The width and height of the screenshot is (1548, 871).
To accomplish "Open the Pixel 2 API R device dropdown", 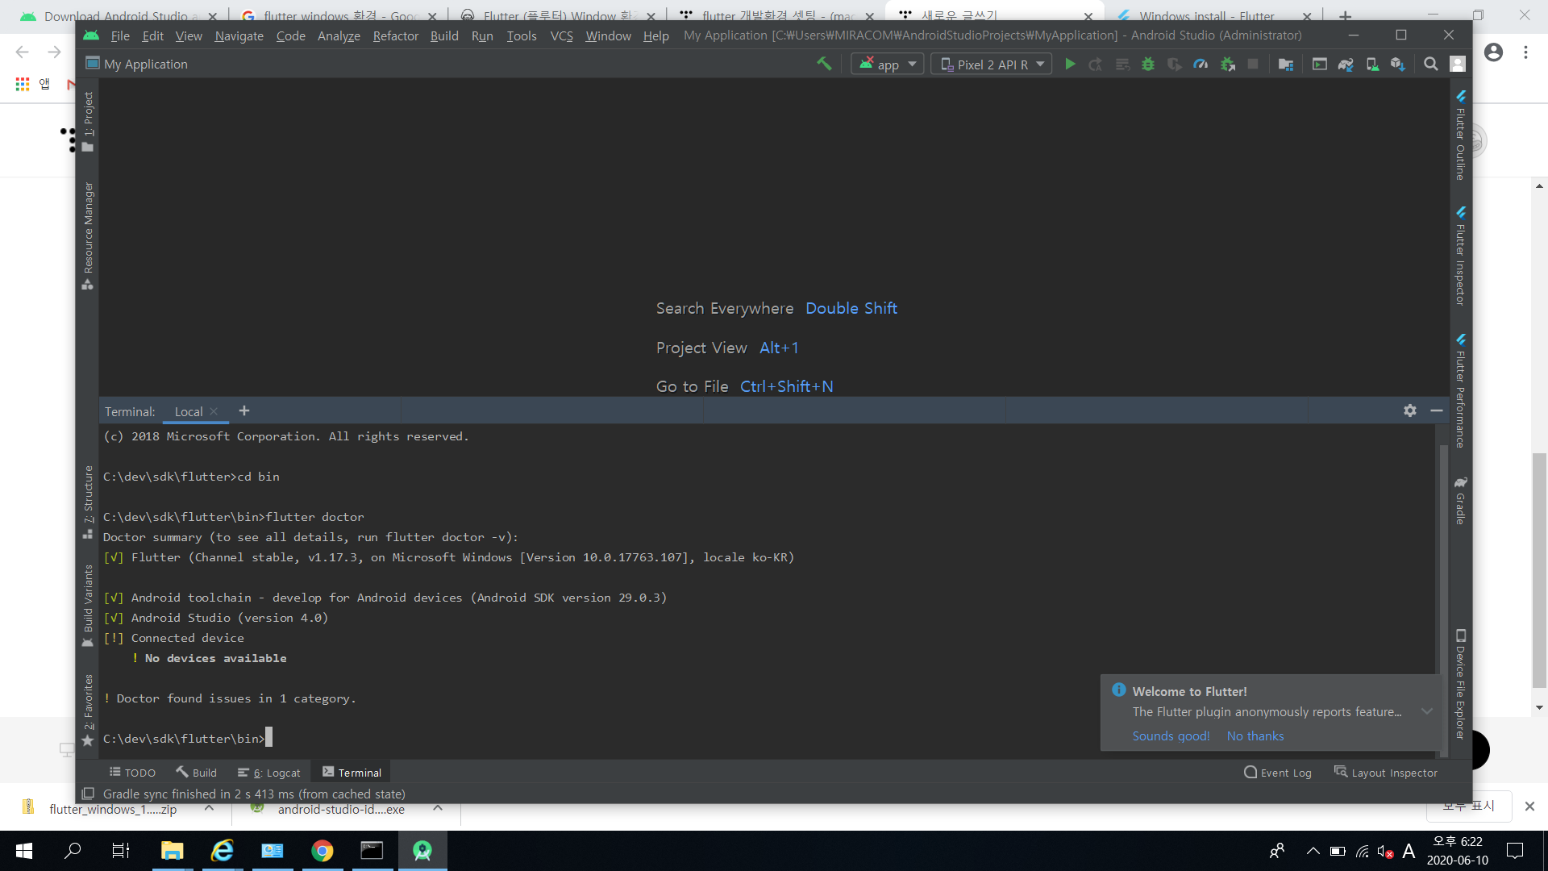I will pyautogui.click(x=992, y=65).
